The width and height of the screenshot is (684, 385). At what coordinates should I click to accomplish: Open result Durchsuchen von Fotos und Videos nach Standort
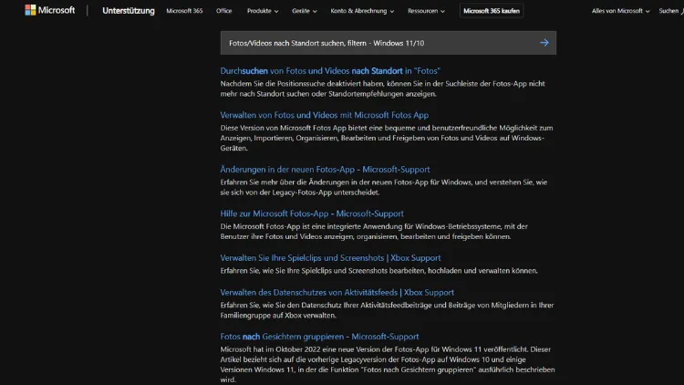coord(330,71)
